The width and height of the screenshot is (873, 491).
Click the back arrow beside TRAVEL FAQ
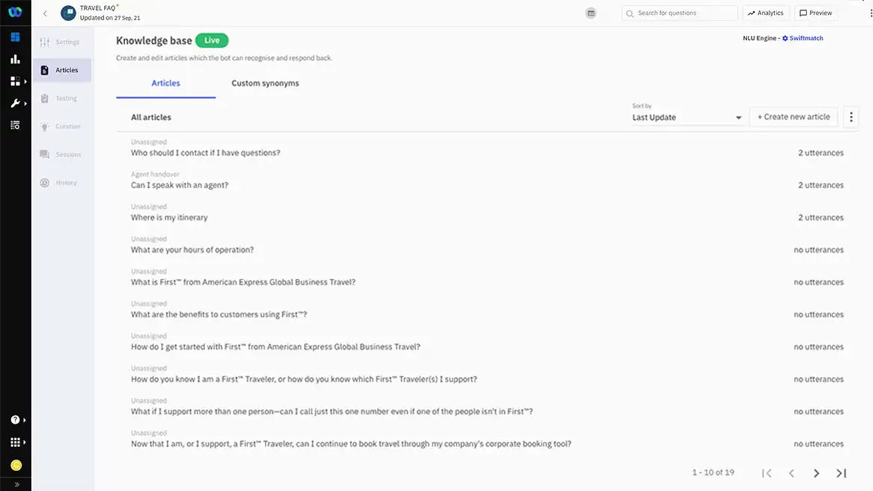coord(45,13)
